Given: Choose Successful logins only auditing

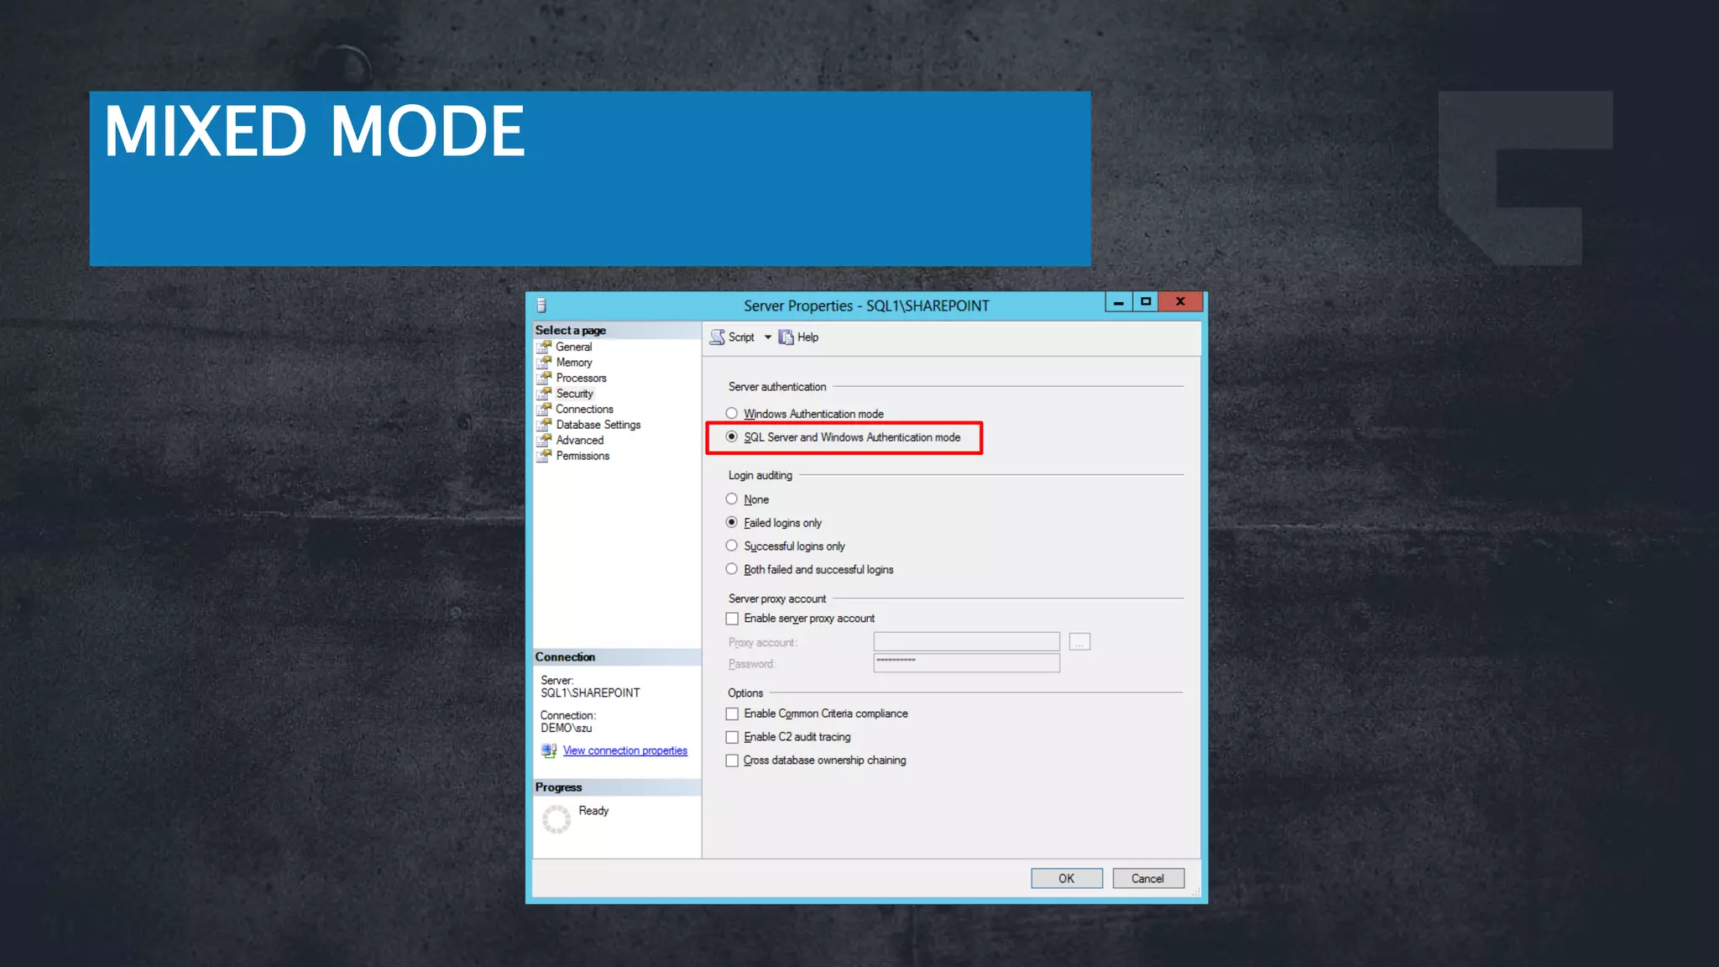Looking at the screenshot, I should (x=732, y=546).
